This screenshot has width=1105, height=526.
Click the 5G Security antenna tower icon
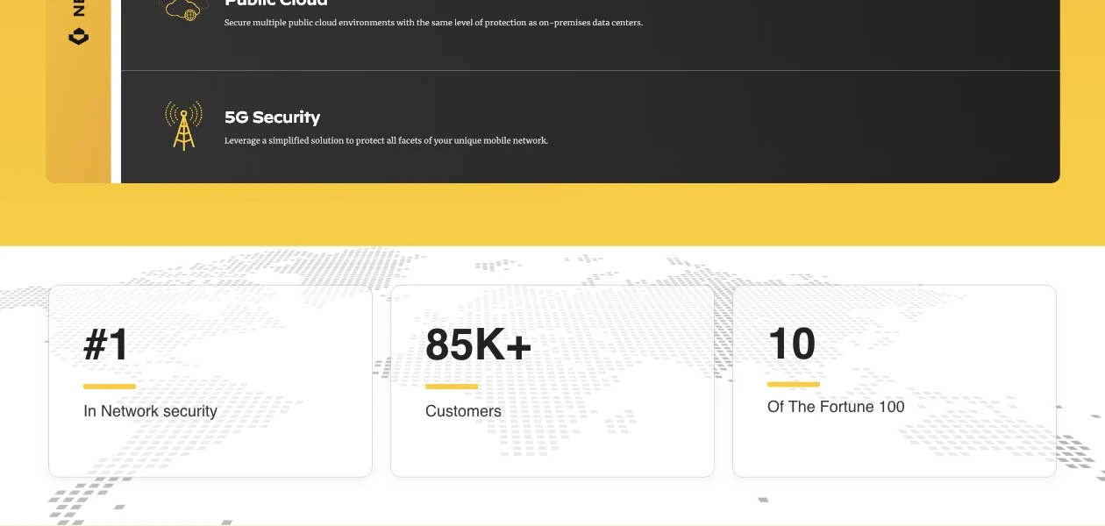pyautogui.click(x=183, y=125)
